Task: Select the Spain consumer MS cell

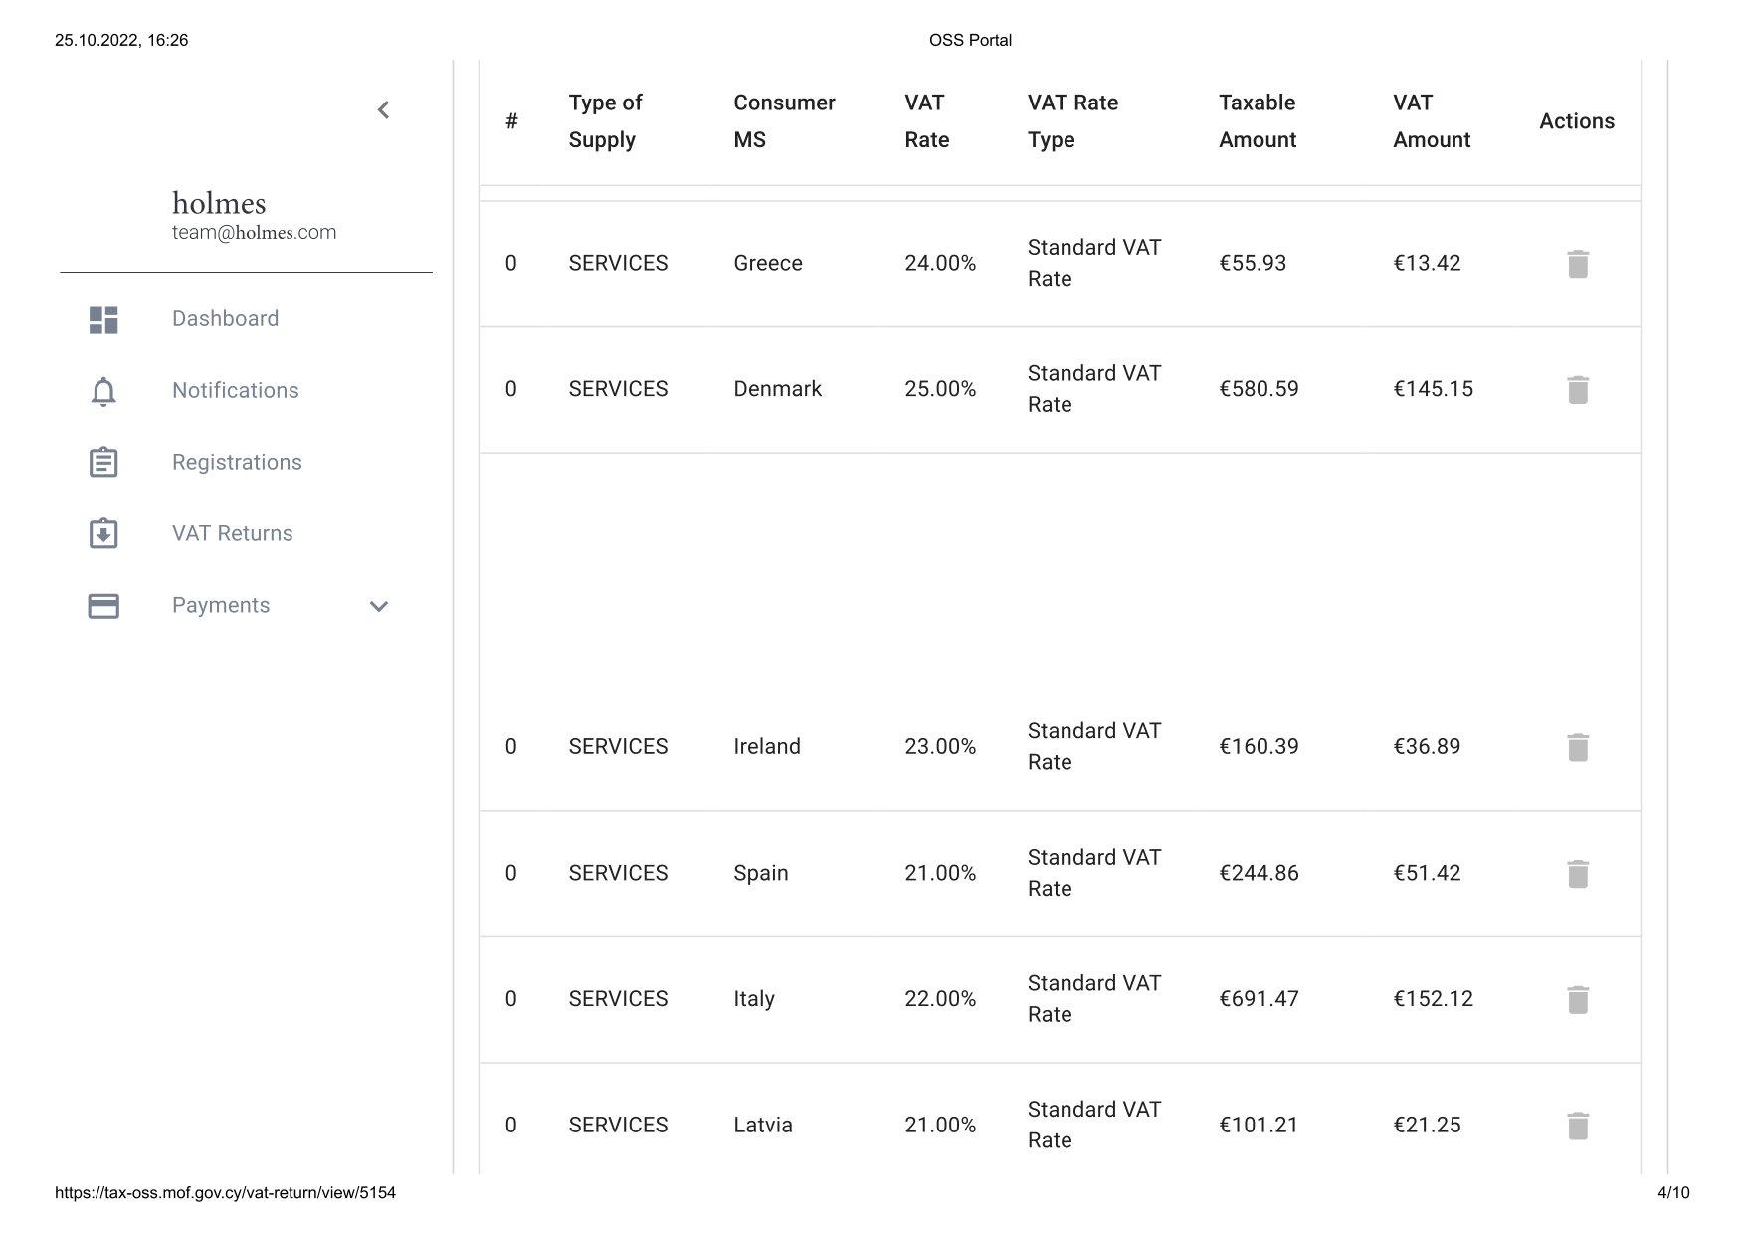Action: point(761,873)
